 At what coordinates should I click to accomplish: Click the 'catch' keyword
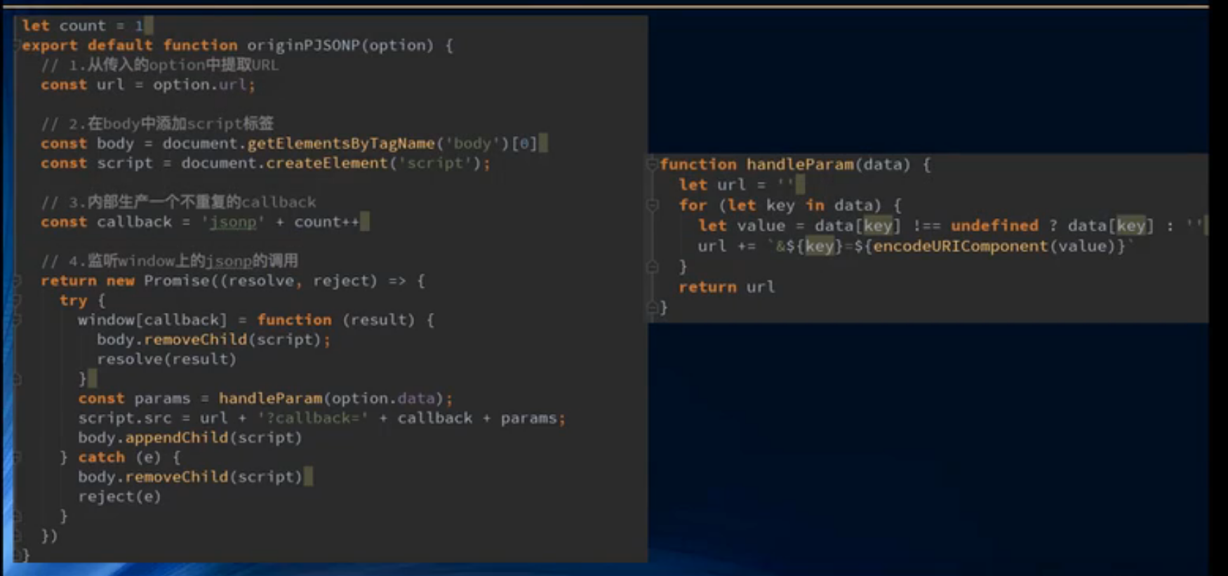(x=101, y=458)
